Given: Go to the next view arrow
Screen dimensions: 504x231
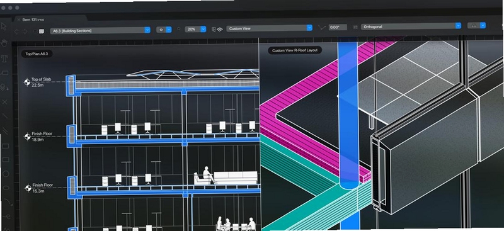Looking at the screenshot, I should [25, 31].
